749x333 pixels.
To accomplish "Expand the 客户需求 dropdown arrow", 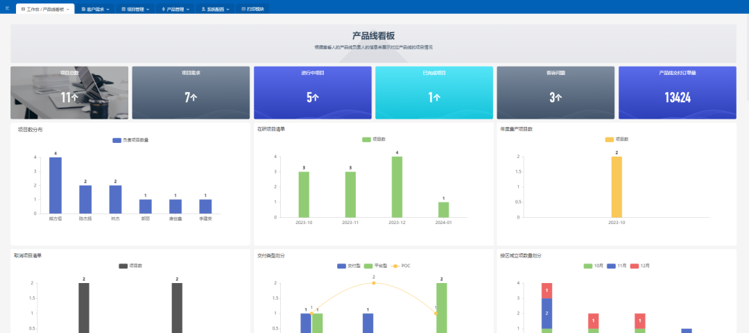I will click(x=108, y=10).
